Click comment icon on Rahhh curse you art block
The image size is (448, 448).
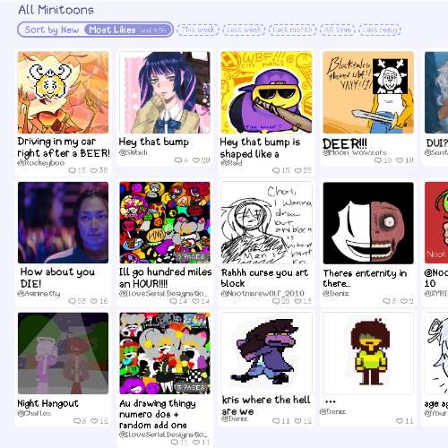coord(276,301)
